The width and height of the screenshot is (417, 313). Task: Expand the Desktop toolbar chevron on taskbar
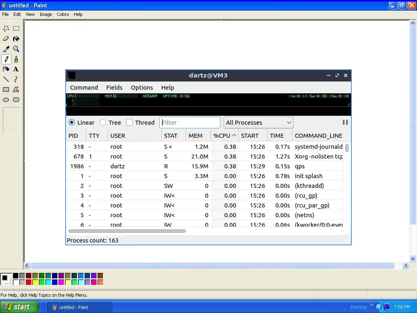click(371, 305)
